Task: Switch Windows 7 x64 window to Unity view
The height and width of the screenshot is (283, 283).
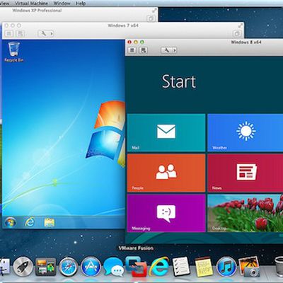Action: [x=237, y=33]
